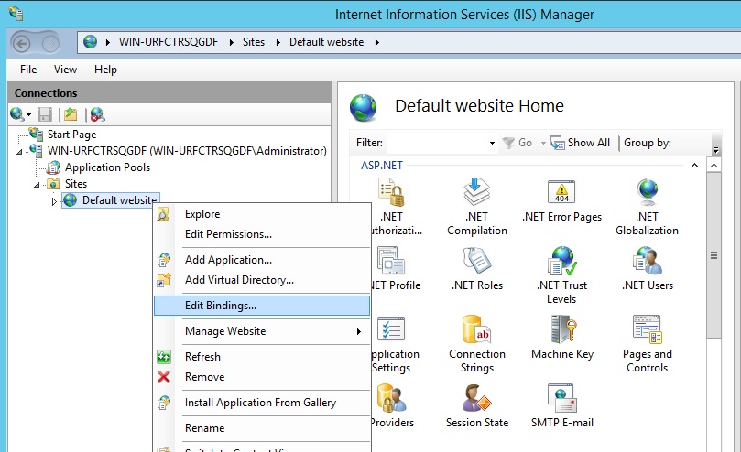Open the Filter dropdown arrow
The height and width of the screenshot is (452, 741).
point(492,143)
